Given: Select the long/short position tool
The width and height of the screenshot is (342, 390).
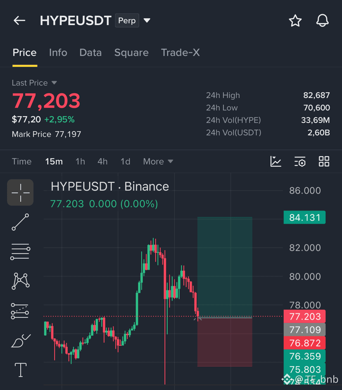Looking at the screenshot, I should tap(20, 311).
